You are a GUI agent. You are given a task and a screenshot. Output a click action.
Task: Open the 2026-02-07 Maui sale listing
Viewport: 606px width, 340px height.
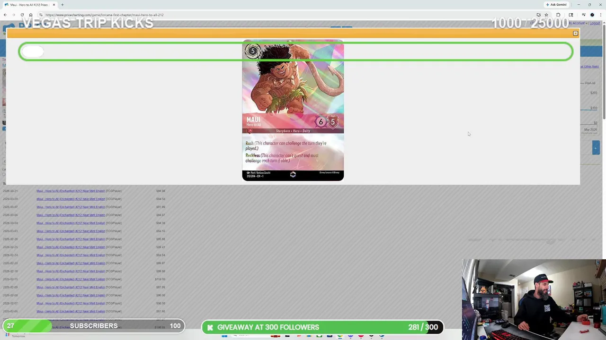pyautogui.click(x=71, y=303)
